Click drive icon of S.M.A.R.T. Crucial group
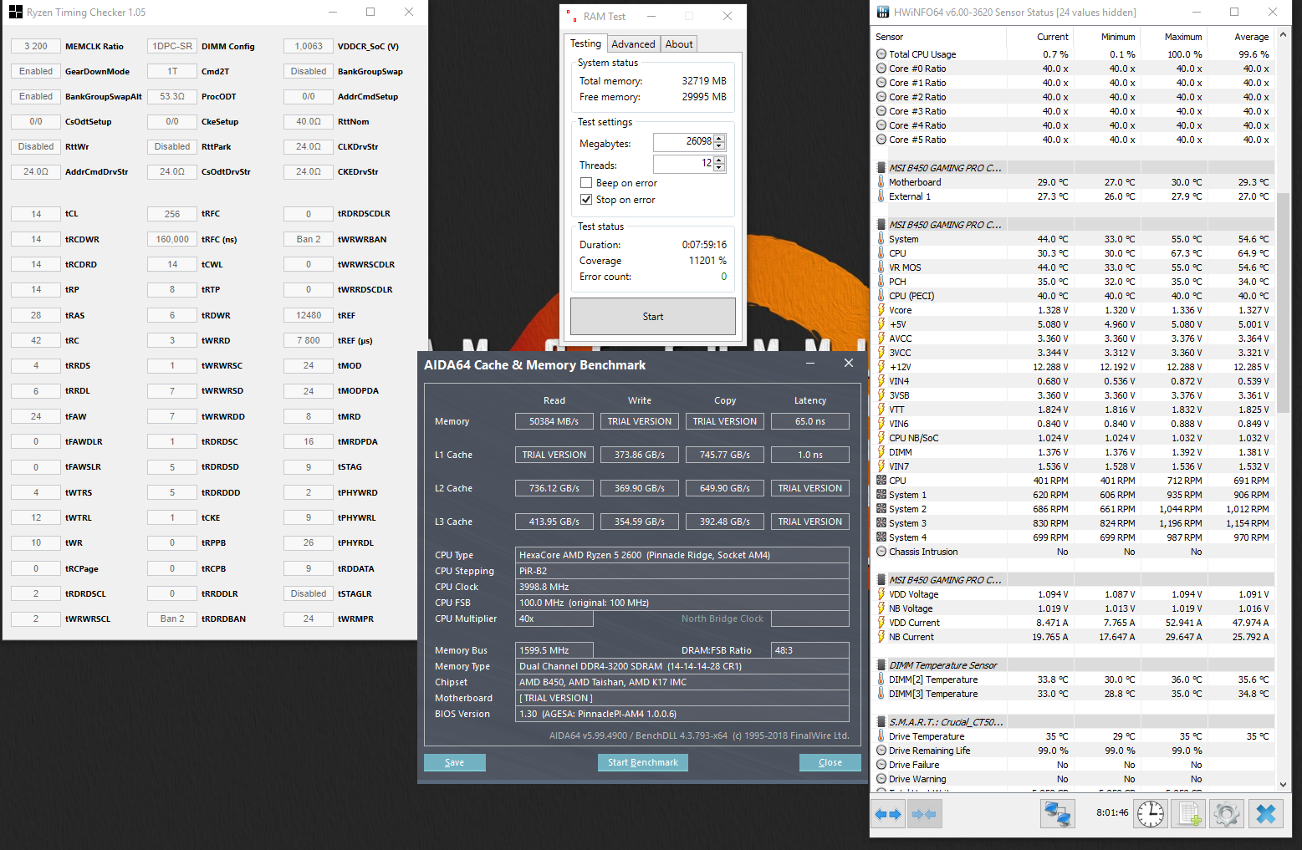Image resolution: width=1302 pixels, height=850 pixels. 881,722
